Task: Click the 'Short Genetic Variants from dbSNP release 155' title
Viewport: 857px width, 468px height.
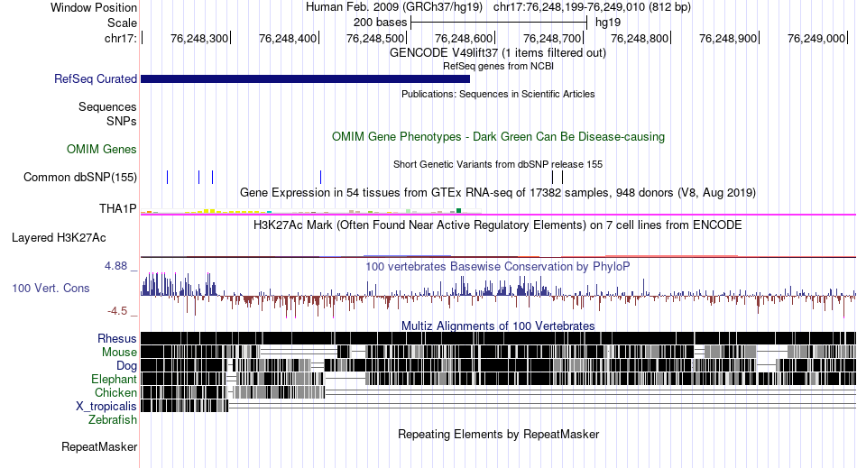Action: tap(498, 164)
